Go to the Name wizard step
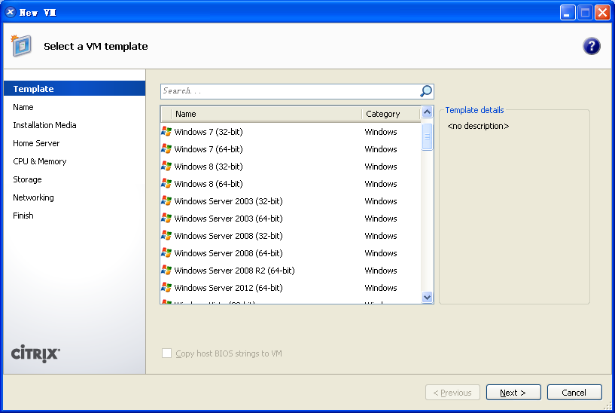Viewport: 615px width, 413px height. pyautogui.click(x=23, y=107)
